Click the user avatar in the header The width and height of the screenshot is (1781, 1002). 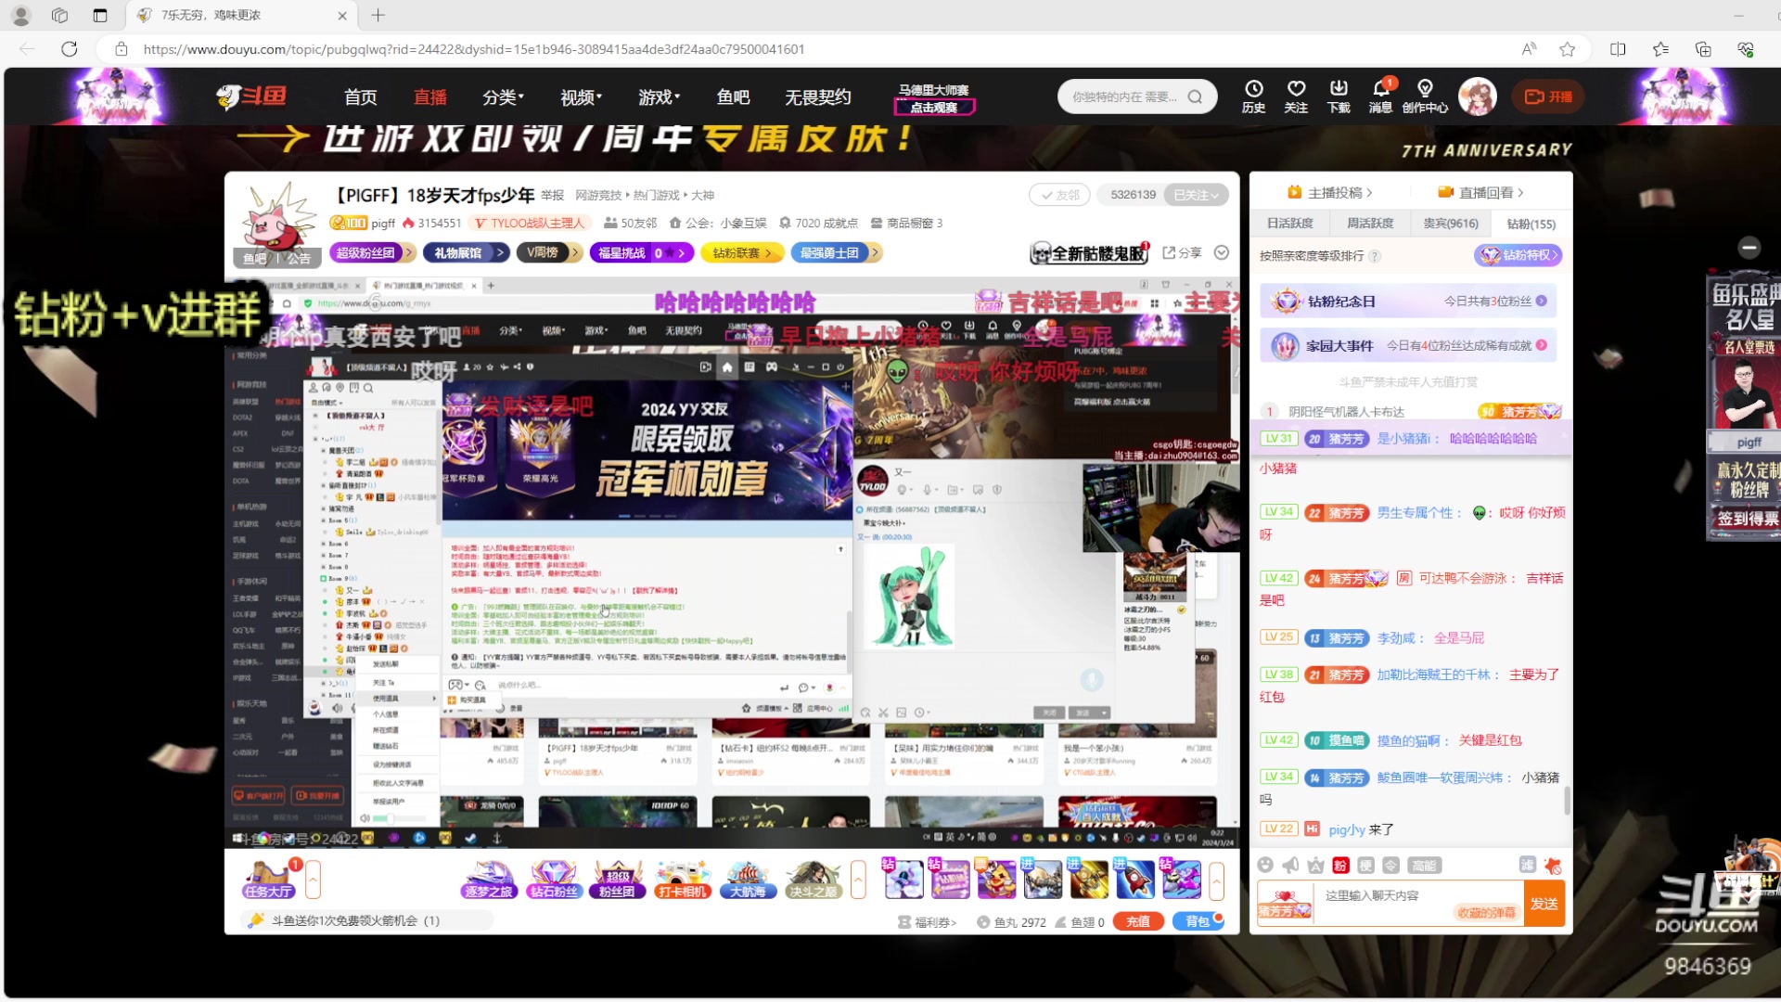(1477, 96)
